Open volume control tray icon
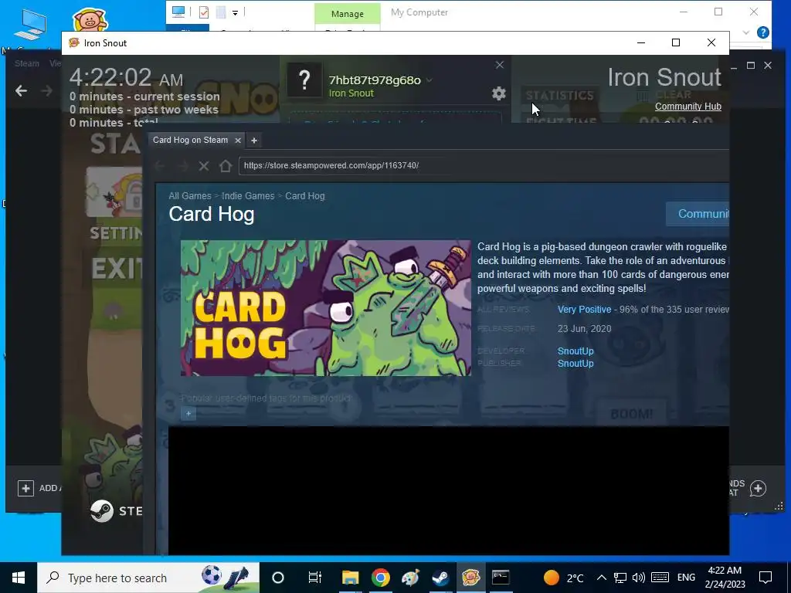 [x=639, y=578]
